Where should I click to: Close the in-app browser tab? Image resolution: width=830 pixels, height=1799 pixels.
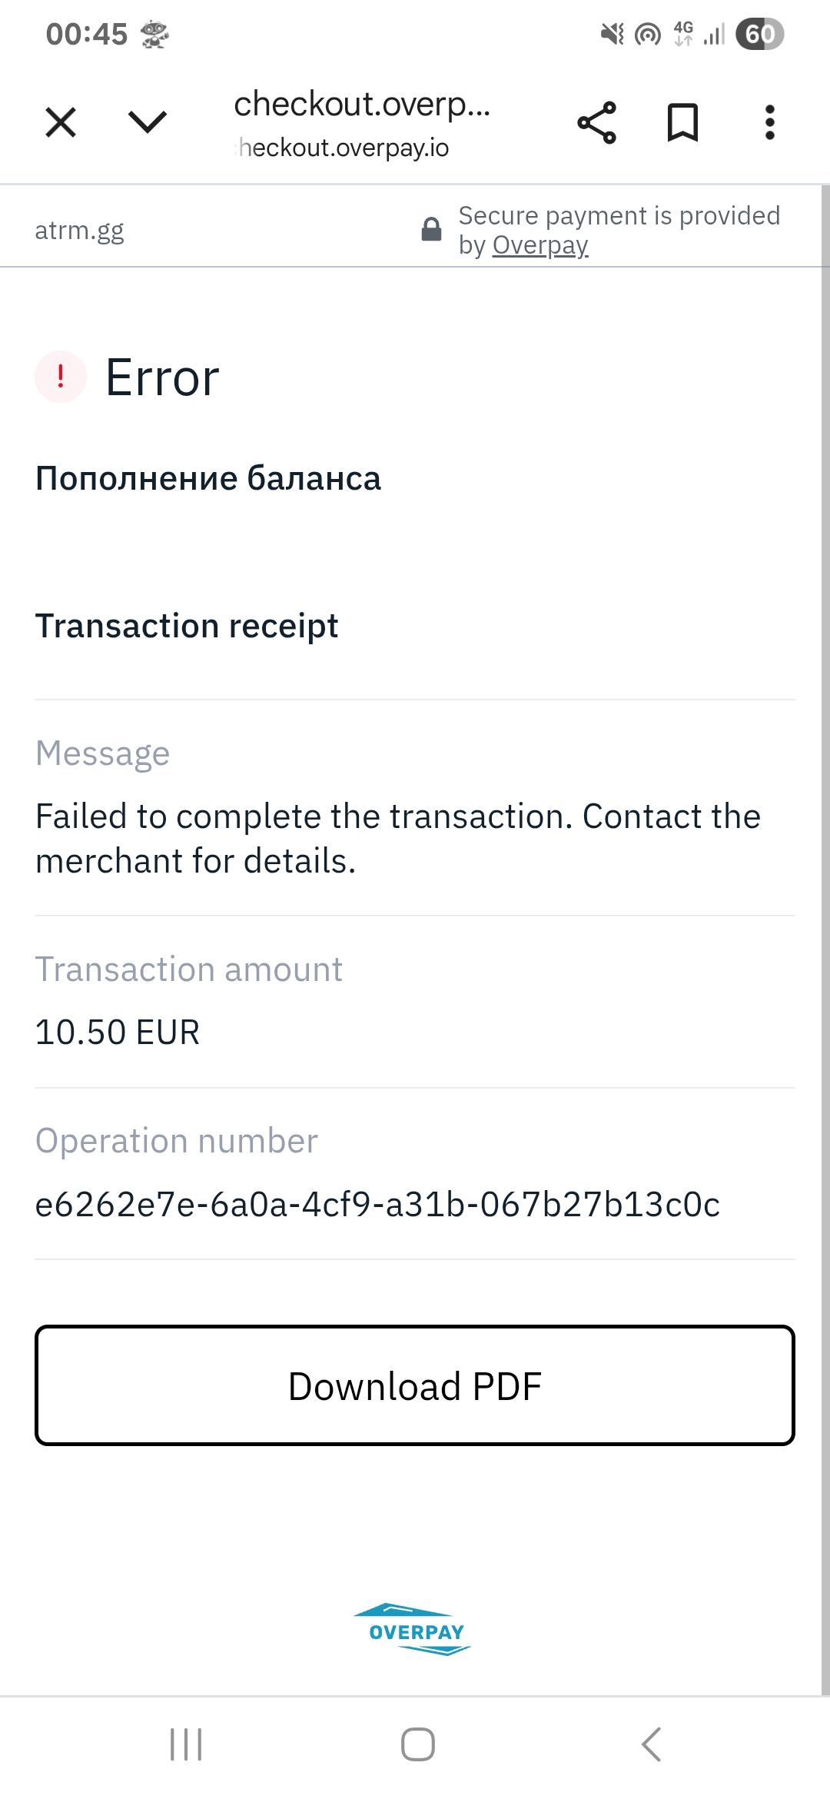click(x=61, y=122)
